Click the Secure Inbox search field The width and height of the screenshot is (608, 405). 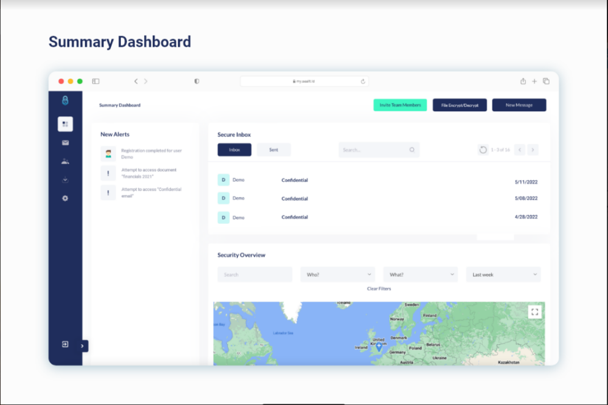point(374,150)
